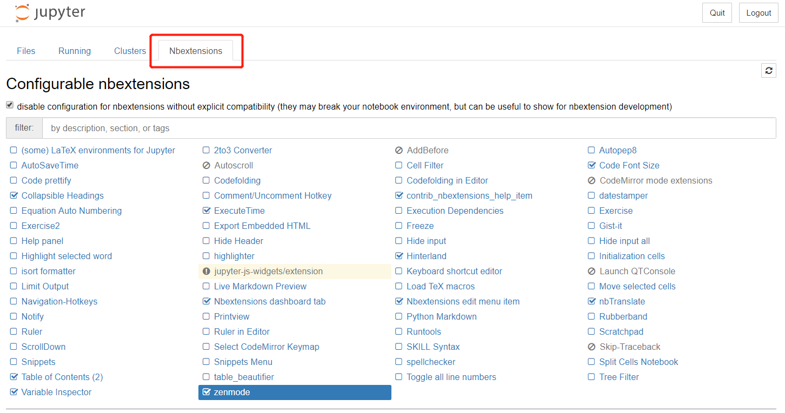The width and height of the screenshot is (785, 413).
Task: Click the incompatible icon beside CodeMirror mode extensions
Action: tap(591, 181)
